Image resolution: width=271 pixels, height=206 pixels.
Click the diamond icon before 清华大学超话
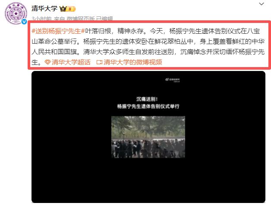click(x=47, y=62)
